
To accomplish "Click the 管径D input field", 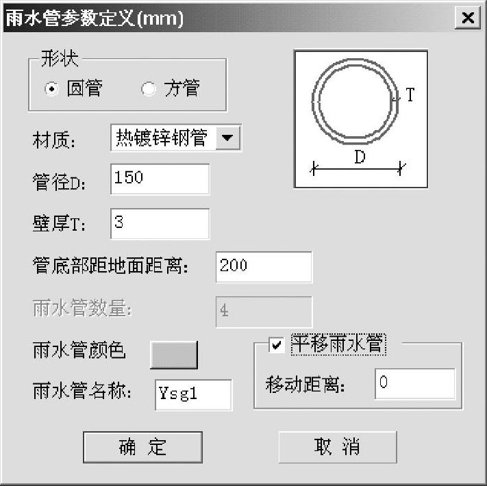I will coord(159,179).
